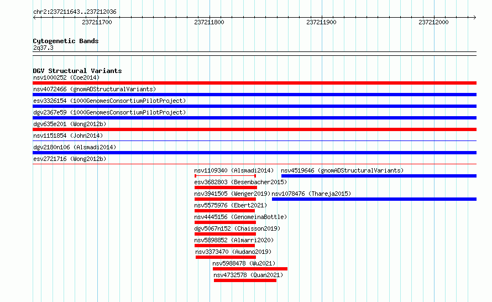Open the esv2721716 (Wong2012b) label
The width and height of the screenshot is (492, 302).
pos(70,159)
